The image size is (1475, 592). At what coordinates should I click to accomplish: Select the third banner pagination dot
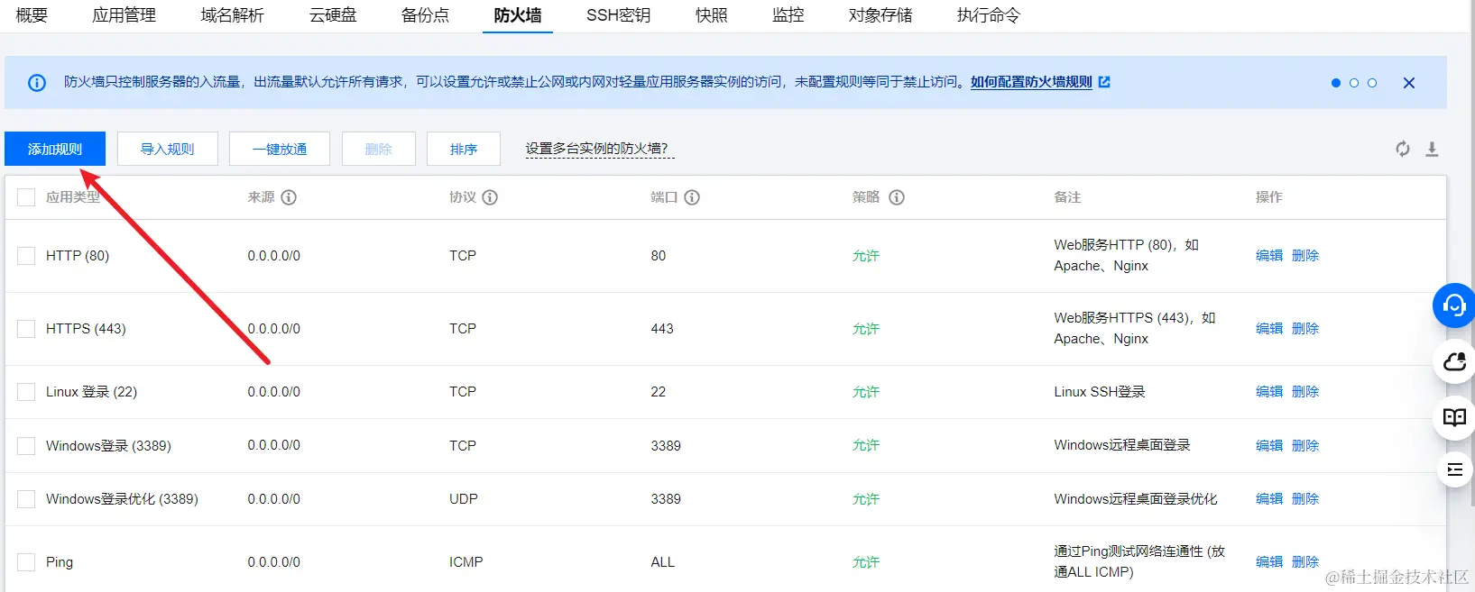(x=1372, y=83)
